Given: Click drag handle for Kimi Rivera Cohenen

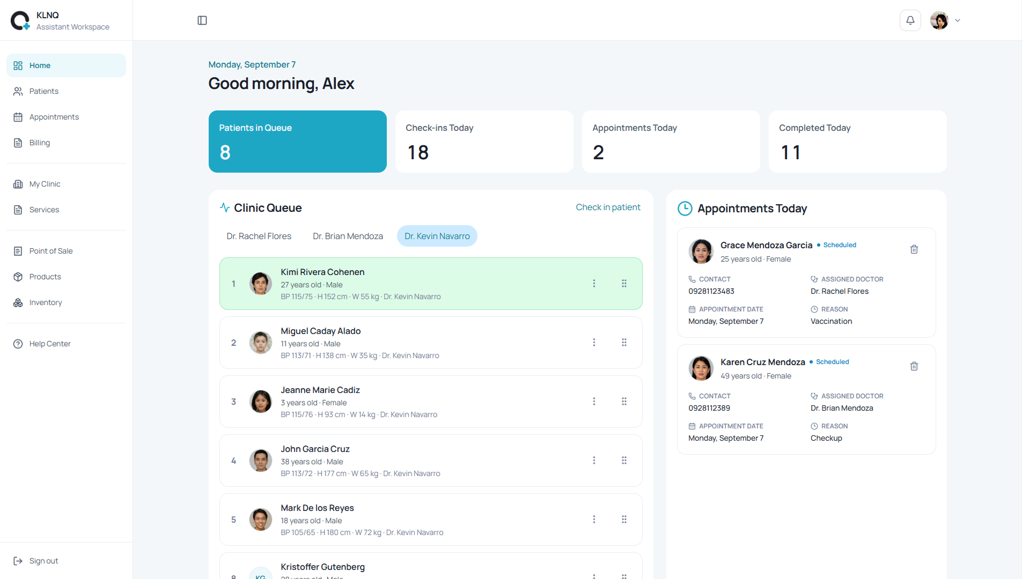Looking at the screenshot, I should (x=624, y=284).
